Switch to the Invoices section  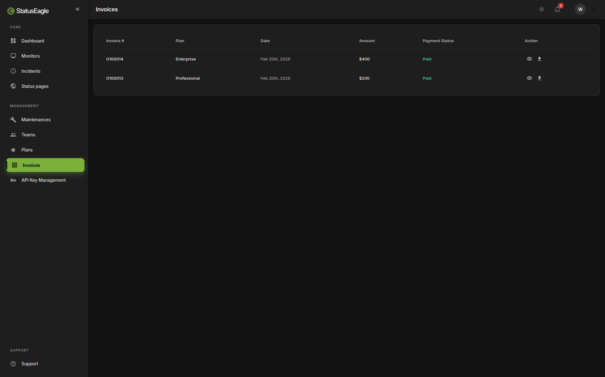point(31,165)
